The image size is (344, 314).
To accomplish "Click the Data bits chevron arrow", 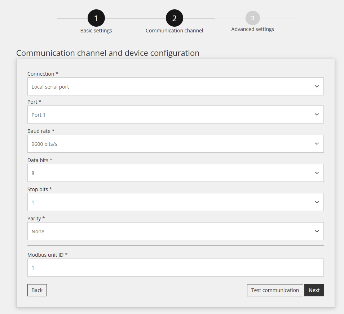I will coord(317,173).
